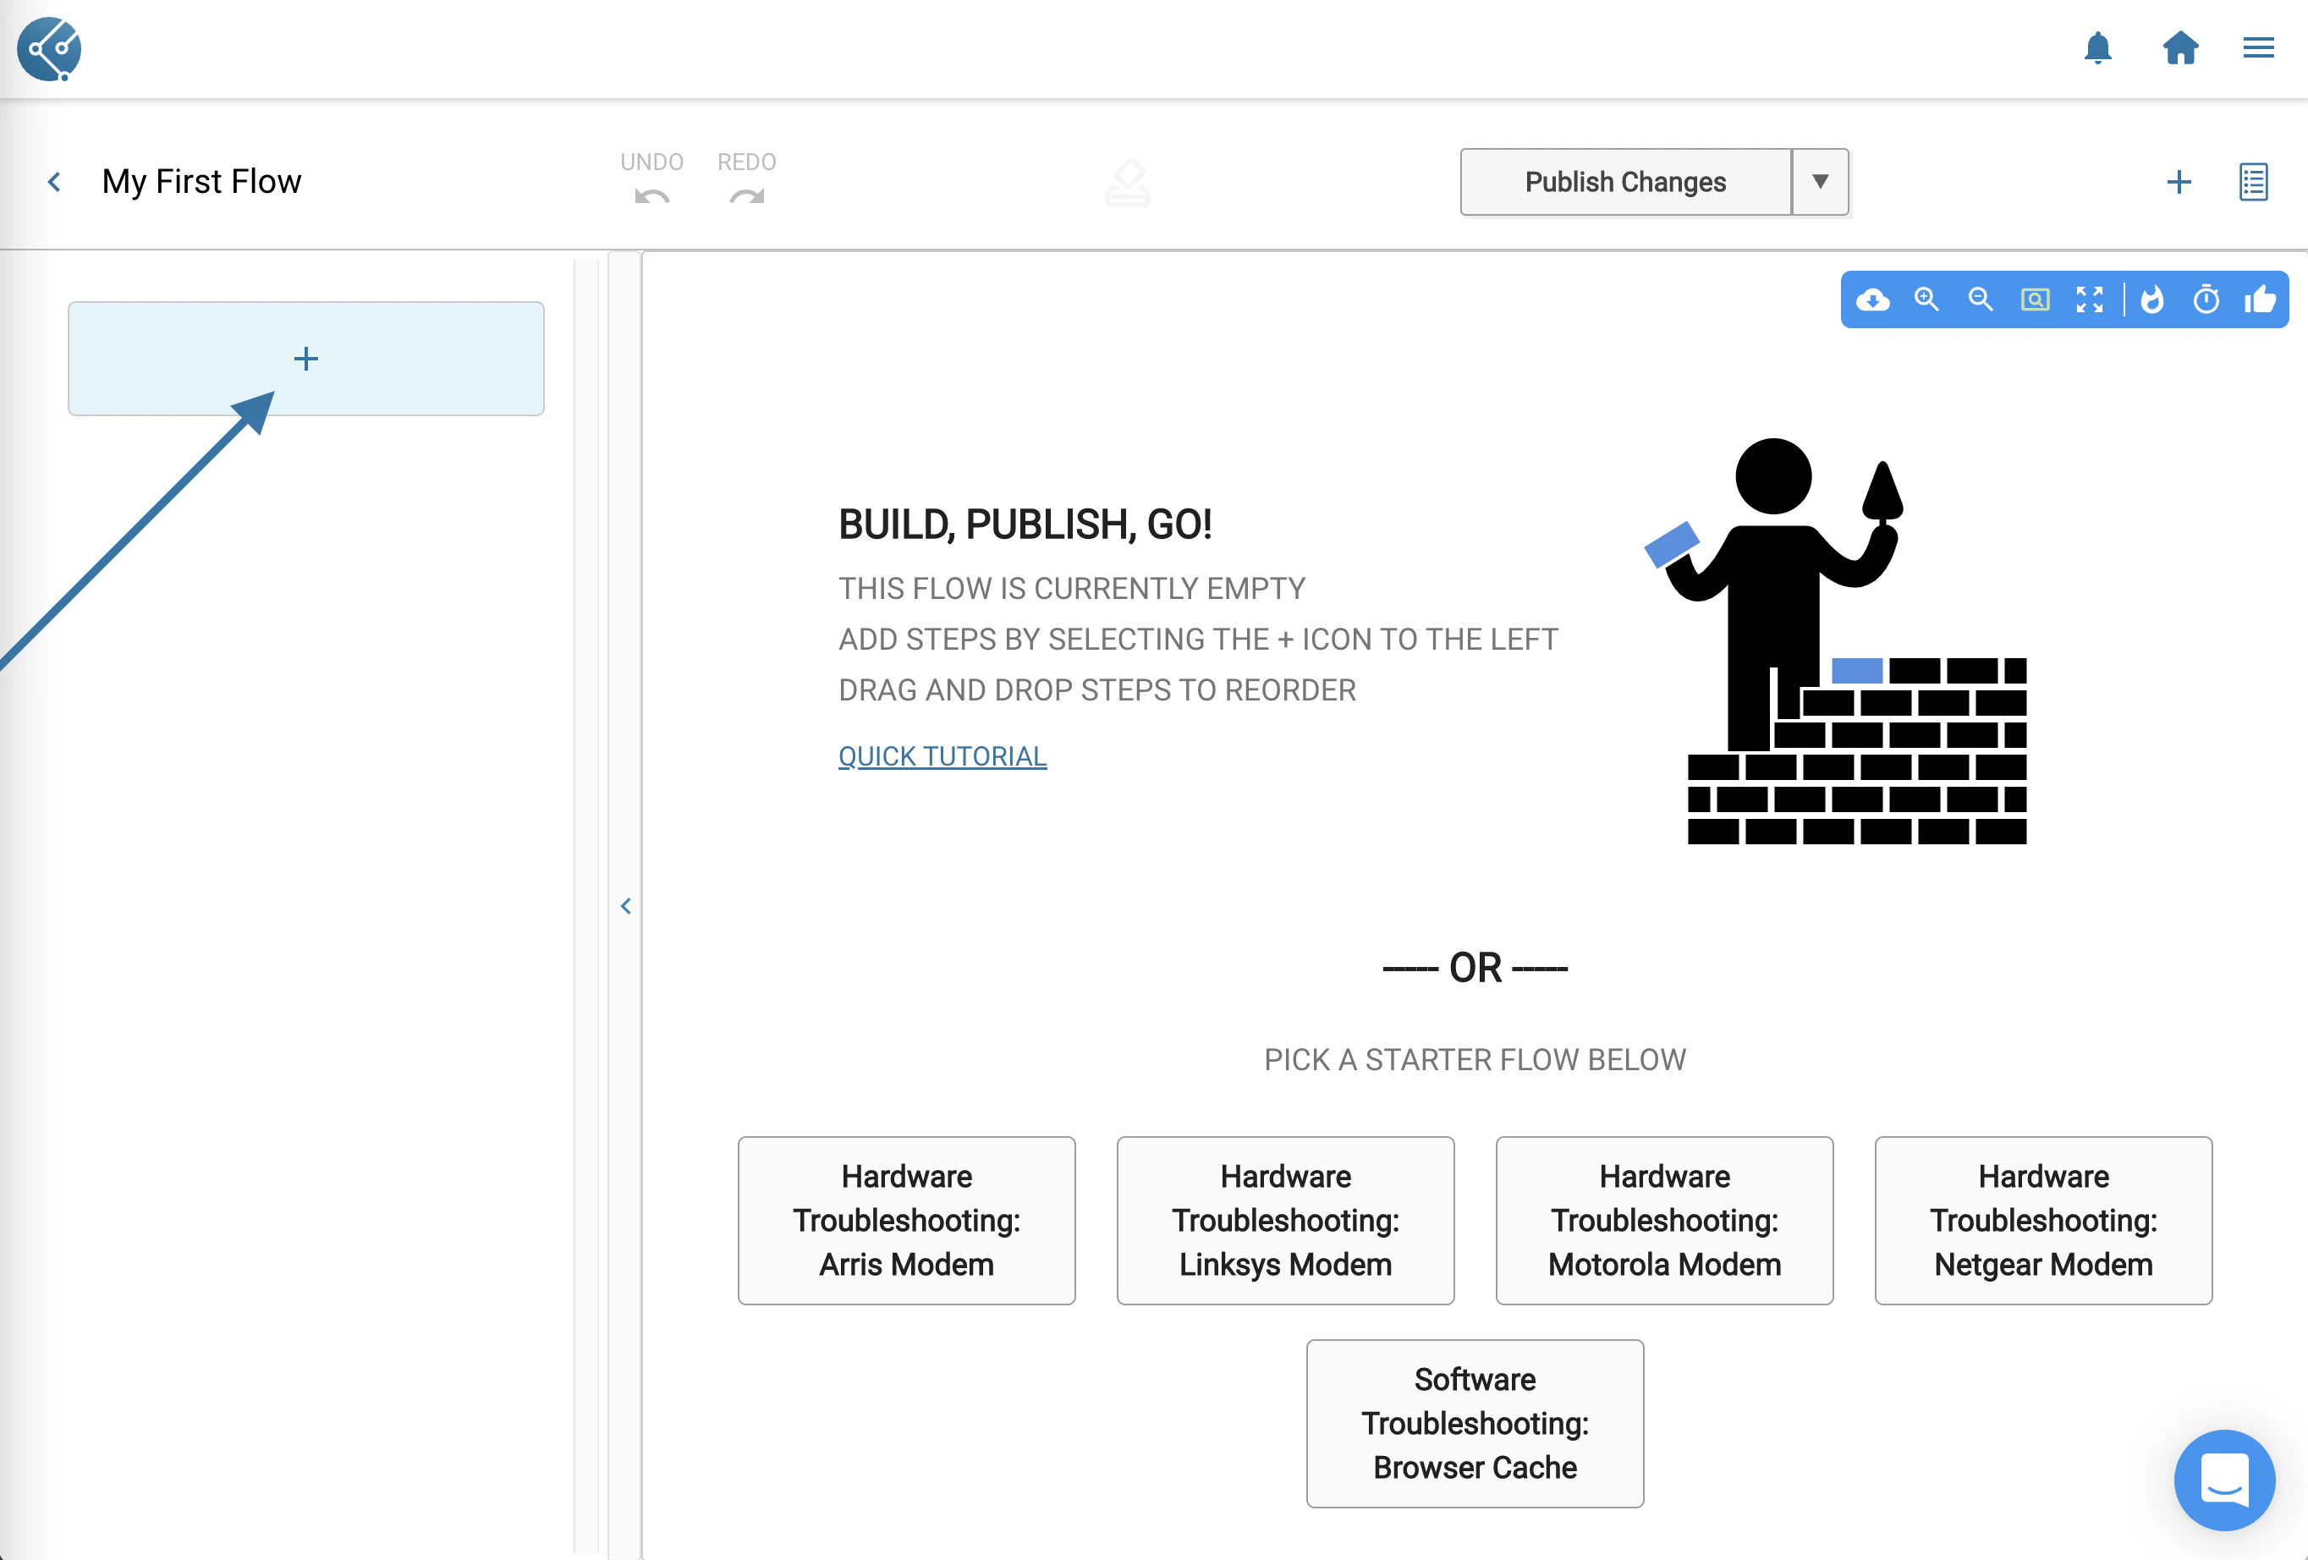The height and width of the screenshot is (1560, 2308).
Task: Click the flame heatmap icon
Action: click(2152, 299)
